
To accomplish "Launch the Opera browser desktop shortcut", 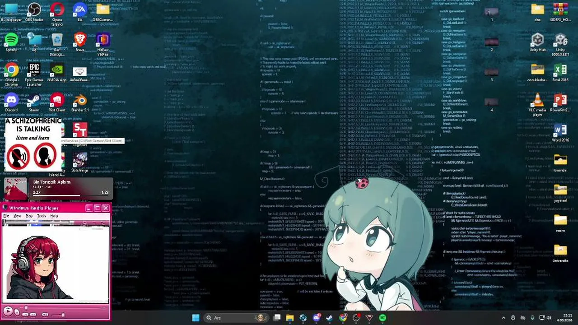I will tap(57, 14).
